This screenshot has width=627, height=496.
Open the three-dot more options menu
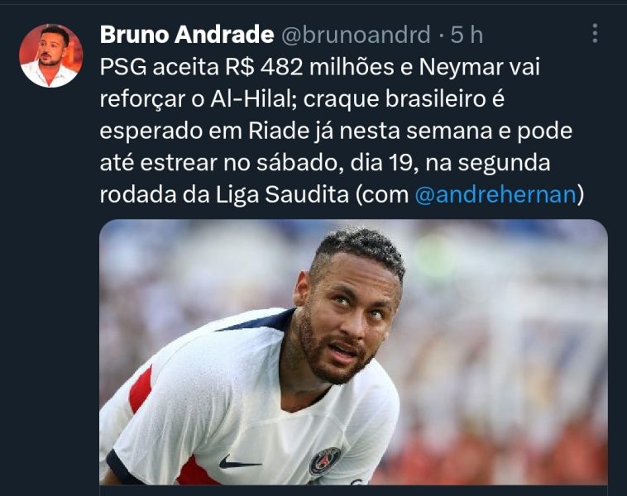coord(595,33)
